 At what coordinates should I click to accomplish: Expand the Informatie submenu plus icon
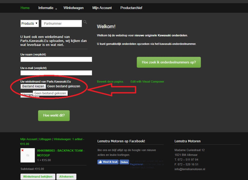point(56,9)
